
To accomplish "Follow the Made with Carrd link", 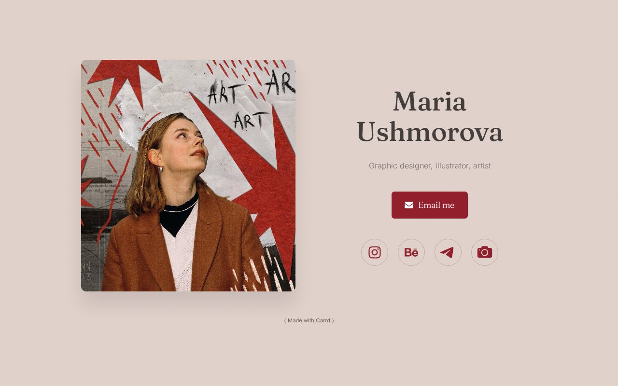I will [x=309, y=320].
